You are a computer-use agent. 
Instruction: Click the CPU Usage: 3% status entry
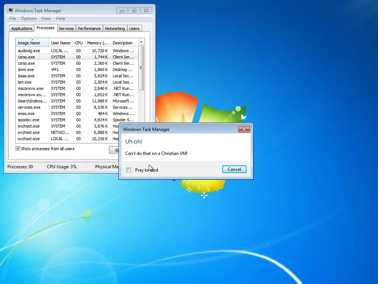62,167
